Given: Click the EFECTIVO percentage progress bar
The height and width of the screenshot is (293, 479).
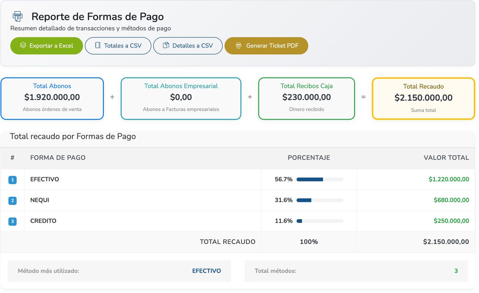Looking at the screenshot, I should click(x=320, y=179).
